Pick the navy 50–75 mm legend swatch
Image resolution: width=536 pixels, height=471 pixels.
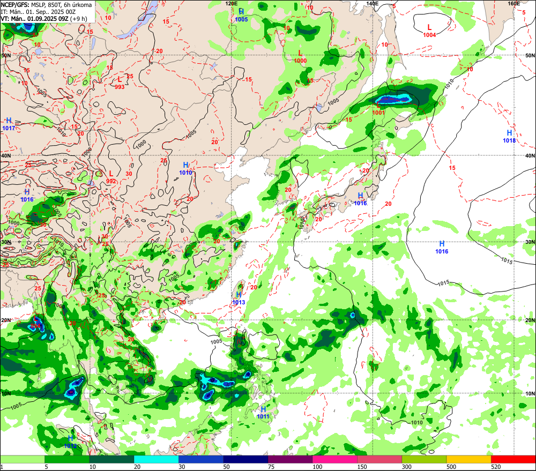tap(245, 459)
